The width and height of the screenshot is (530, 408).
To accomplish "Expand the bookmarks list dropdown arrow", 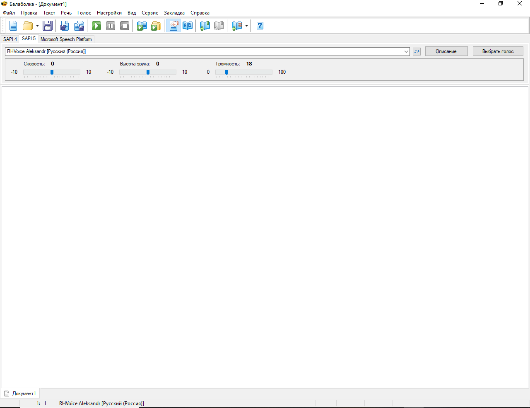I will pos(246,26).
